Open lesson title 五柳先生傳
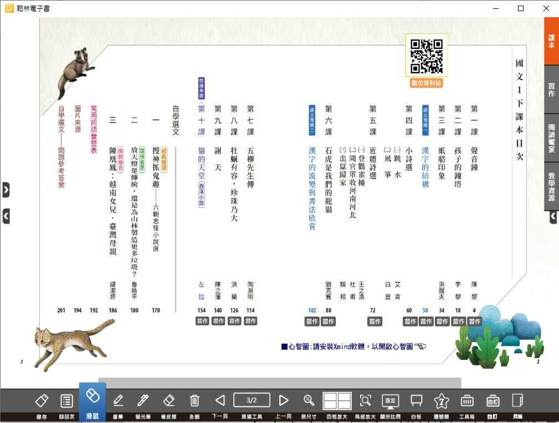The image size is (559, 423). point(250,167)
